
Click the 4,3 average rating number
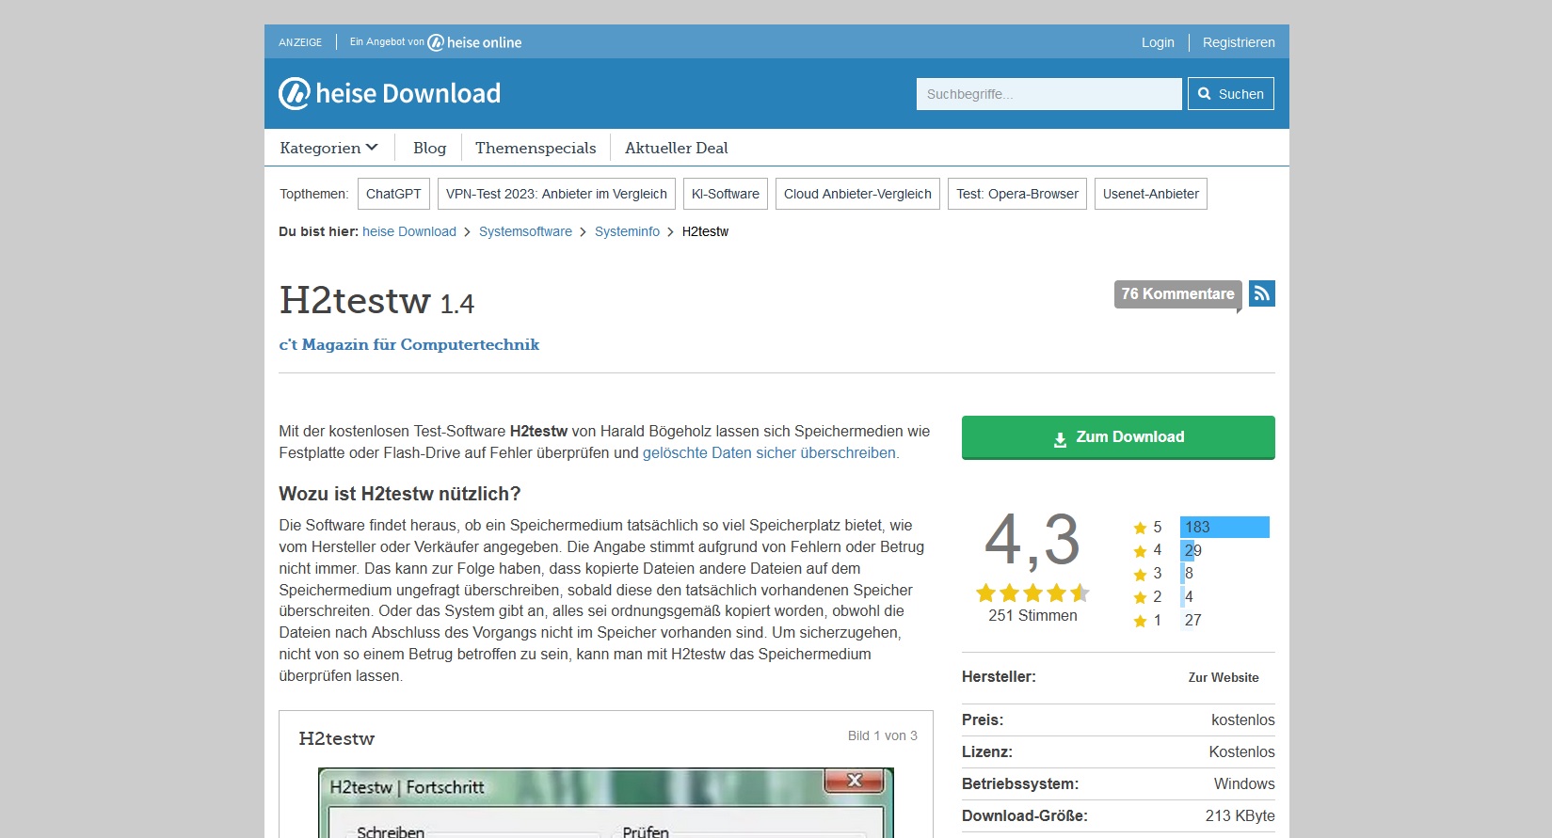pyautogui.click(x=1032, y=540)
